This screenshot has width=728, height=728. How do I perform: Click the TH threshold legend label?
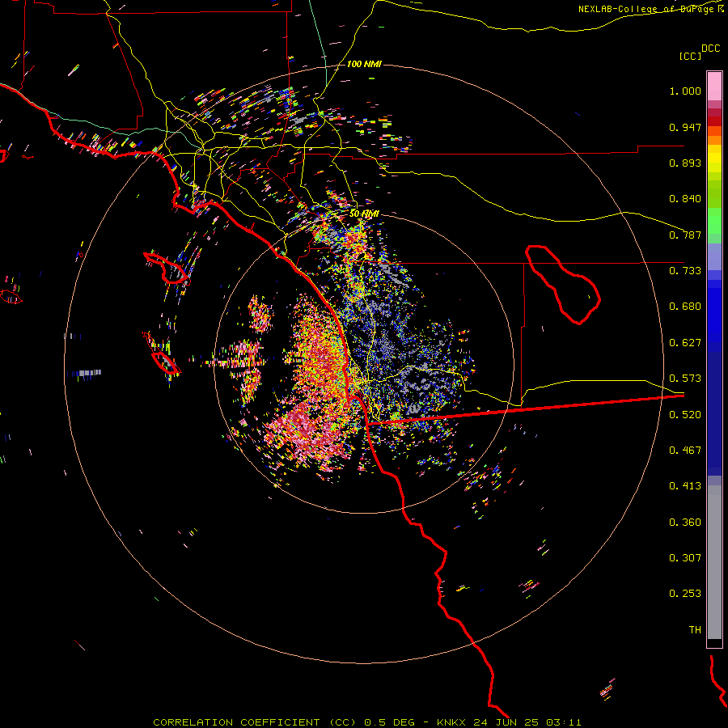pos(695,630)
